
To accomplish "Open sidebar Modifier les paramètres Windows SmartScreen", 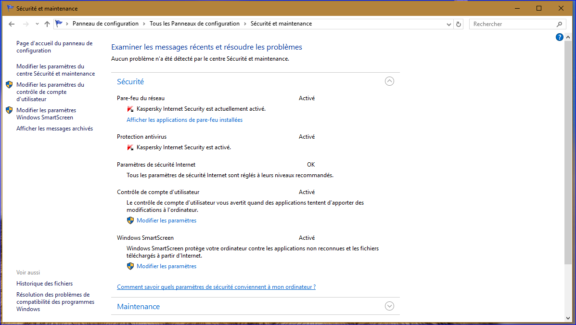I will tap(46, 114).
